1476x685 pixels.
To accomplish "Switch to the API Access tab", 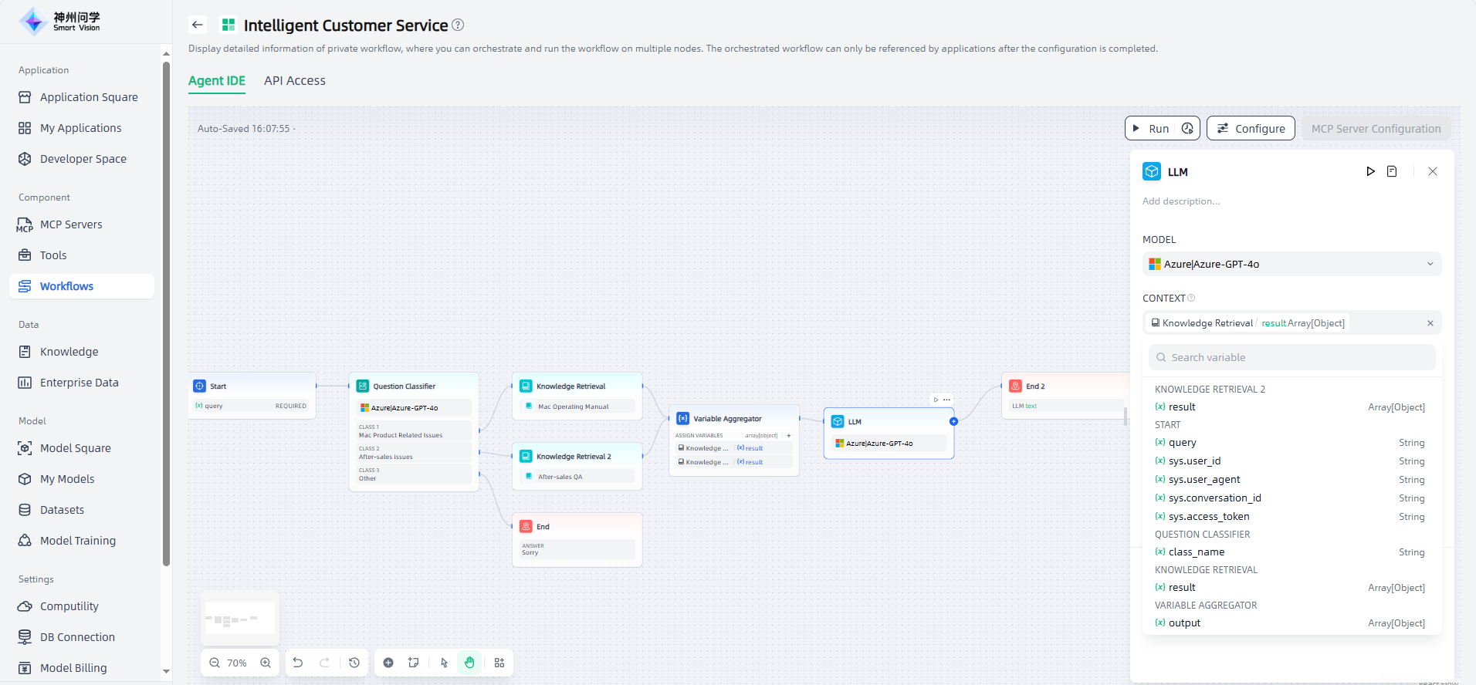I will 294,81.
